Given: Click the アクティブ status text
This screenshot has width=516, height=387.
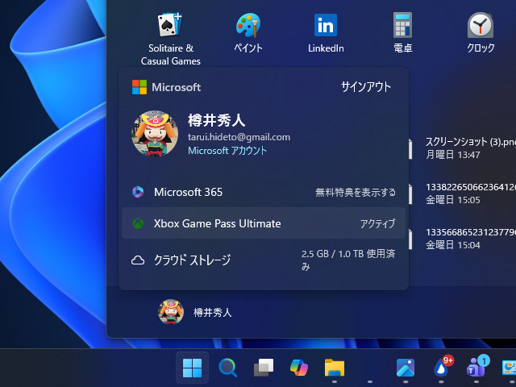Looking at the screenshot, I should [377, 223].
